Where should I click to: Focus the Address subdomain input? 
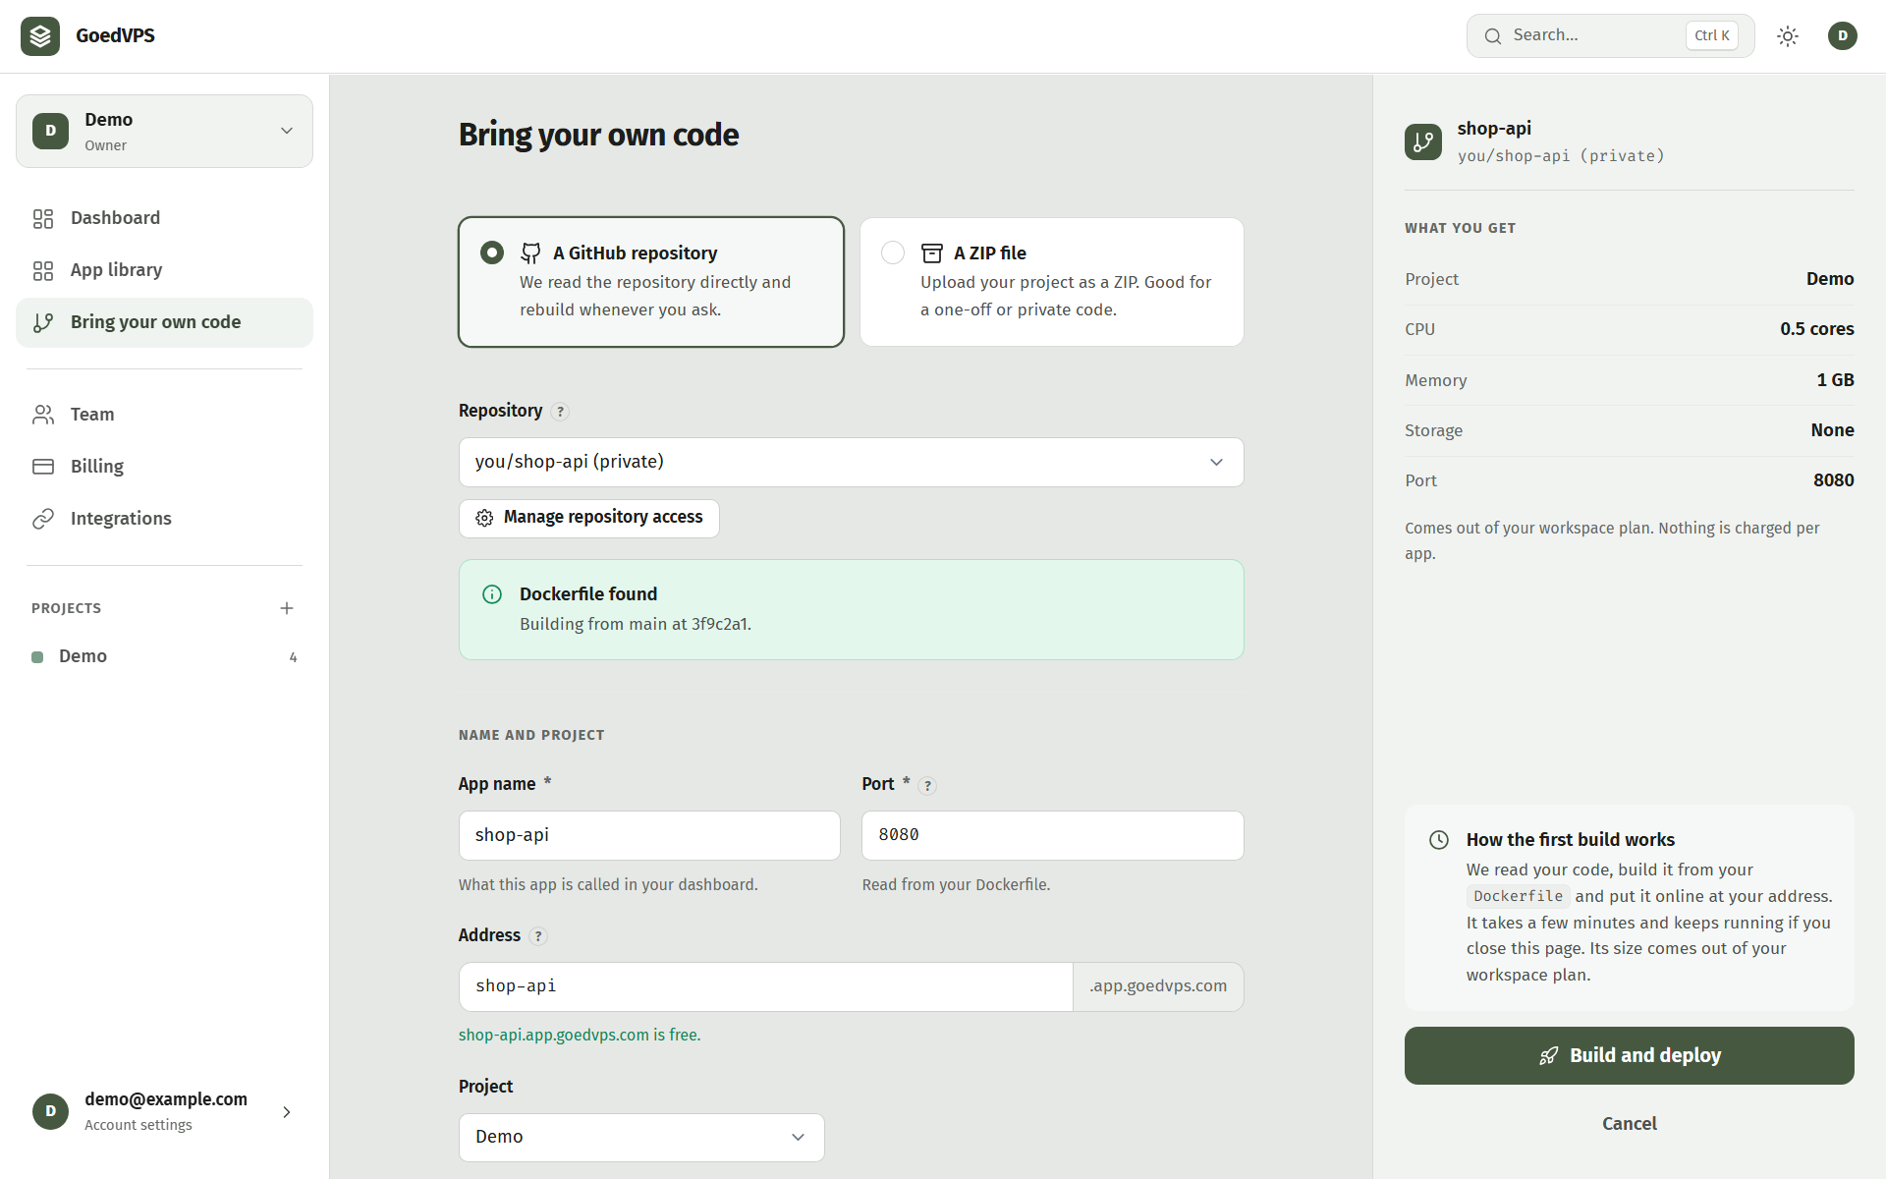coord(766,987)
